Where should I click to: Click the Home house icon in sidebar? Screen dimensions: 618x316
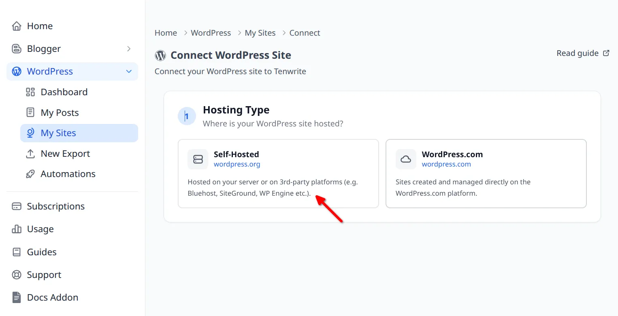coord(16,26)
